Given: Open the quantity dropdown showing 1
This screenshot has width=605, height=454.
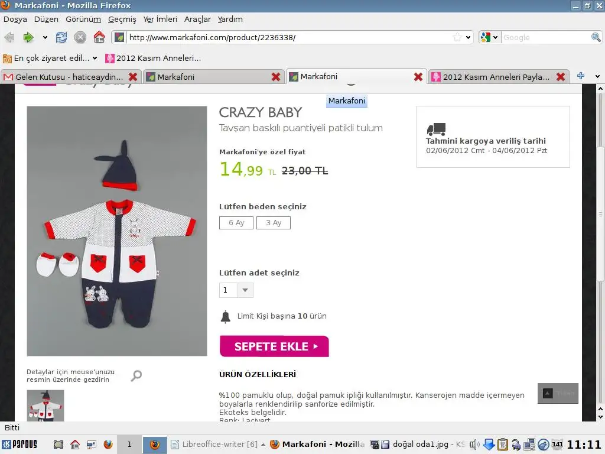Looking at the screenshot, I should coord(236,290).
